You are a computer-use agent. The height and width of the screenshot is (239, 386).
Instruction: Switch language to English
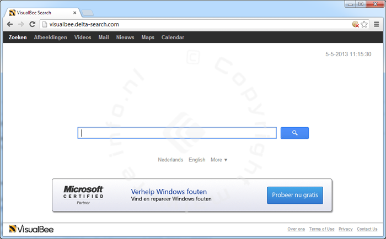pyautogui.click(x=197, y=160)
